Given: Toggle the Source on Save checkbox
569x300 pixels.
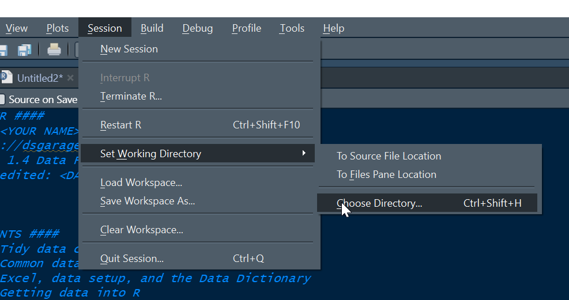Looking at the screenshot, I should click(2, 99).
